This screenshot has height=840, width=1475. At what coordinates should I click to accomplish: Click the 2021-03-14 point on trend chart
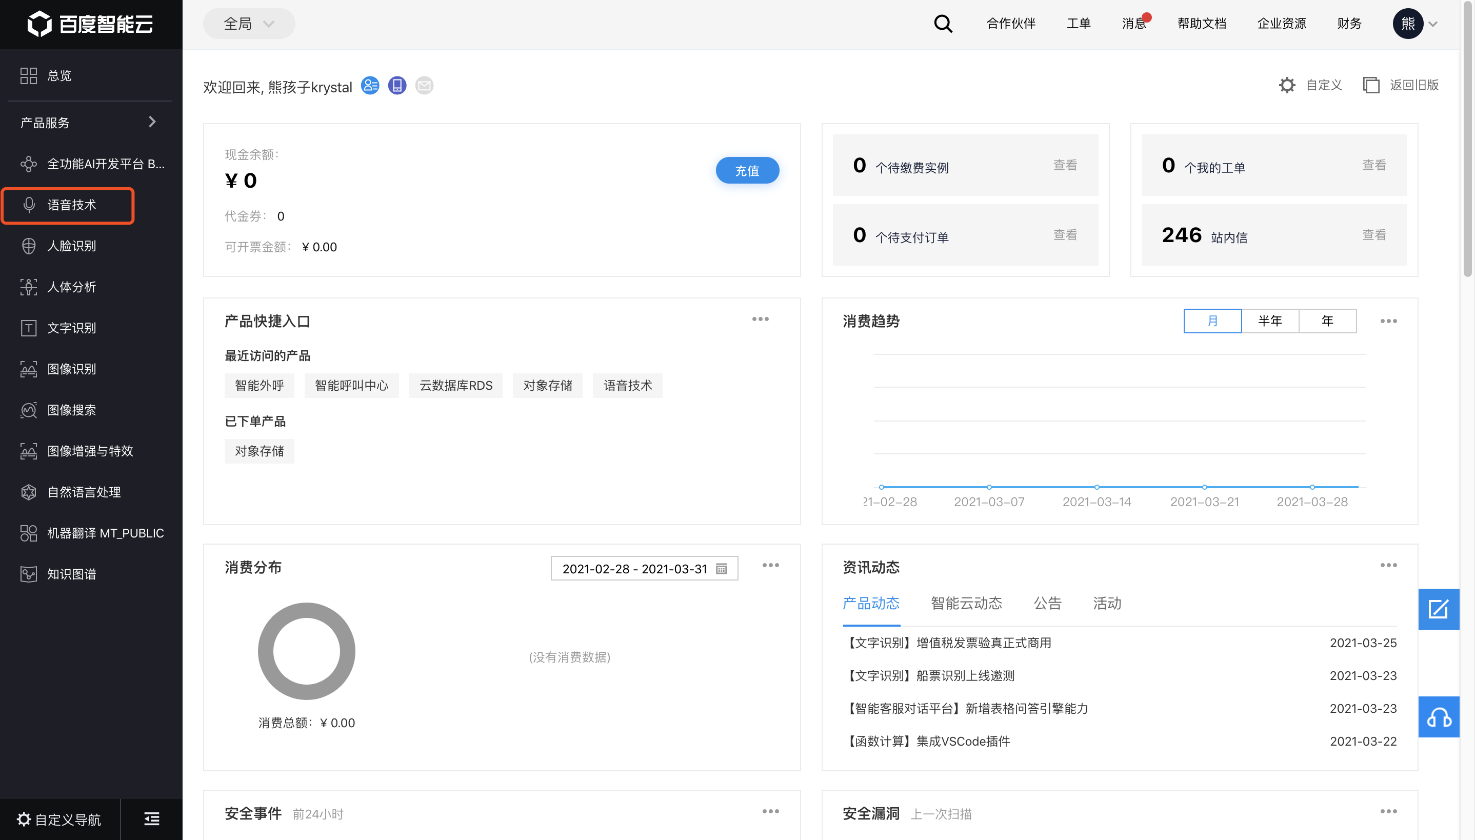(x=1097, y=487)
